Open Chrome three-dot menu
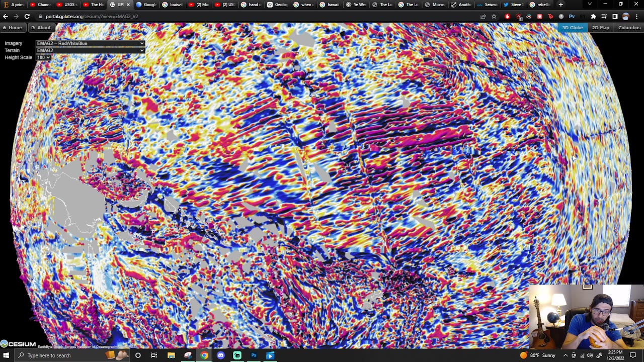 [637, 16]
